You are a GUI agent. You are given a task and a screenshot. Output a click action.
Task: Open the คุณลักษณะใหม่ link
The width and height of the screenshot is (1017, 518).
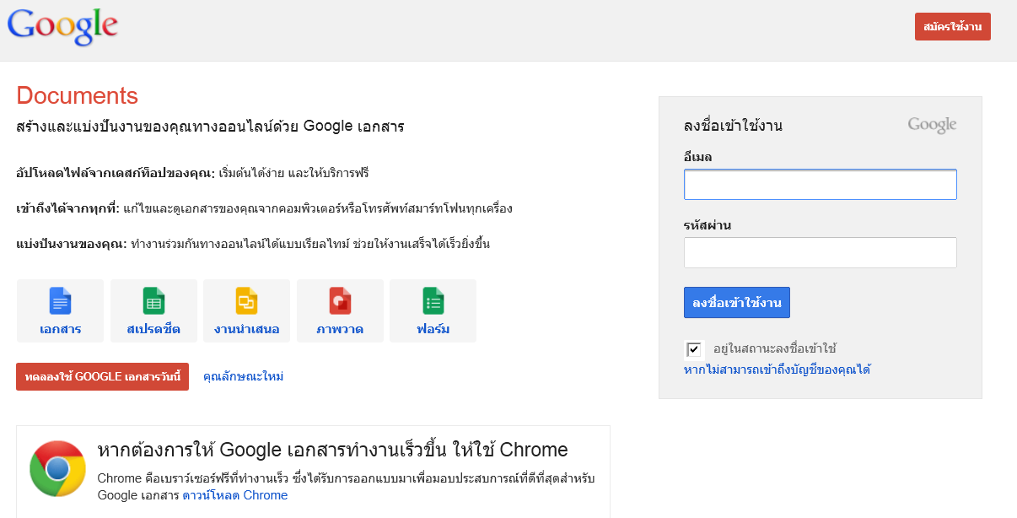(x=244, y=376)
